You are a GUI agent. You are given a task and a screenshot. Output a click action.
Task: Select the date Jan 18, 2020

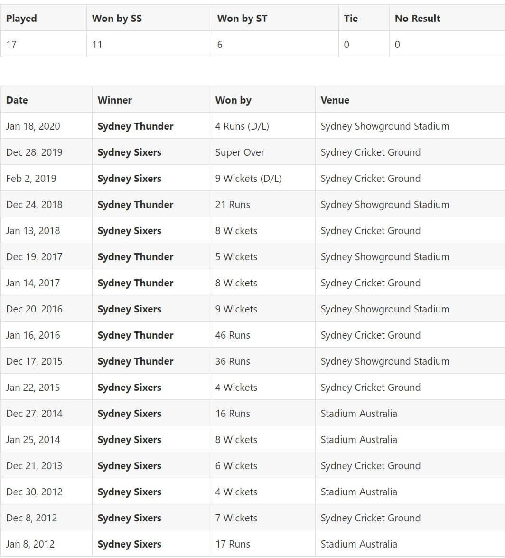(x=33, y=126)
